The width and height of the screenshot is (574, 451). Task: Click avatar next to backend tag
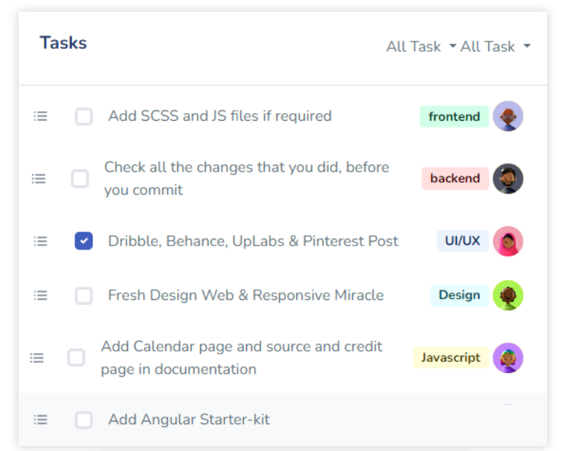(x=508, y=179)
